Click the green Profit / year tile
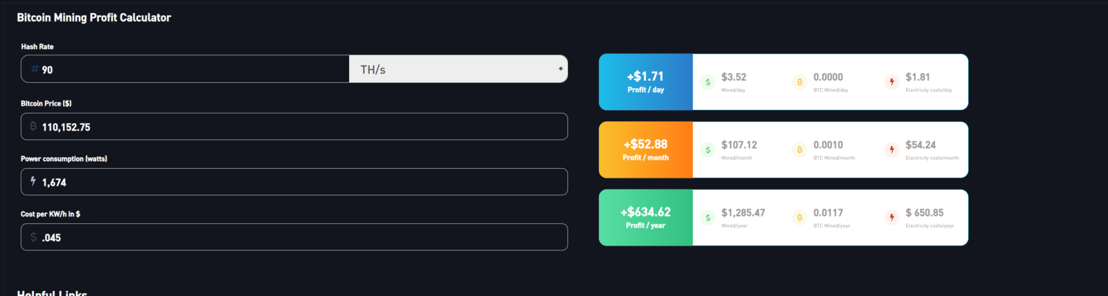 [645, 217]
